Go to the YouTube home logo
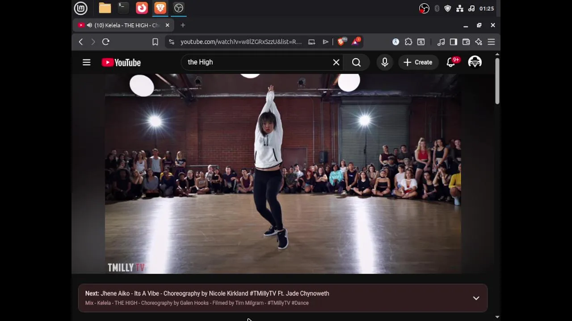The image size is (572, 321). [x=121, y=62]
